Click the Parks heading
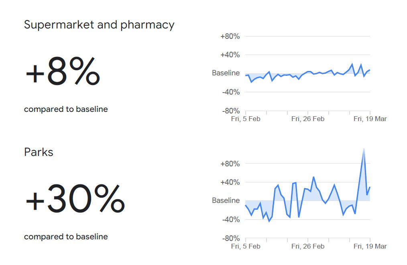The height and width of the screenshot is (265, 407). click(39, 152)
